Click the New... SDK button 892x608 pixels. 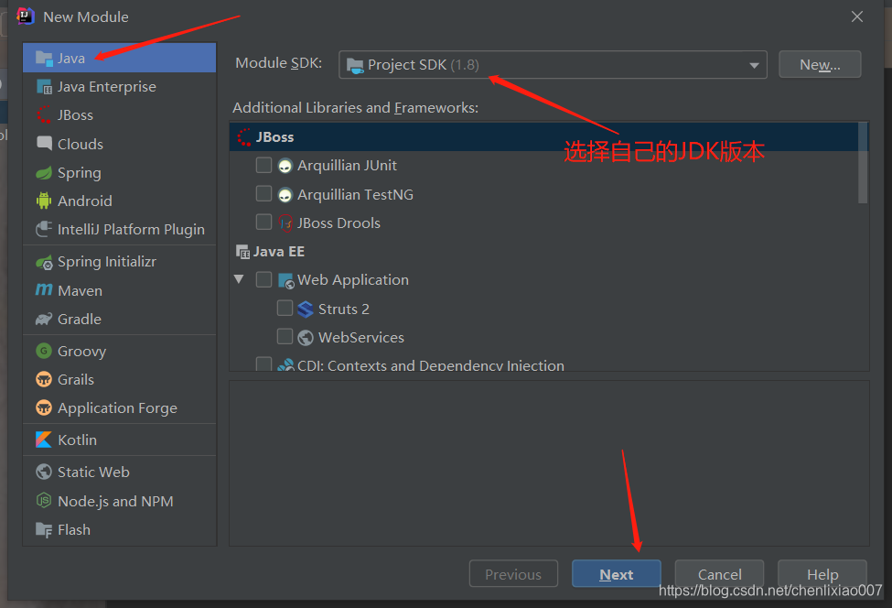820,64
